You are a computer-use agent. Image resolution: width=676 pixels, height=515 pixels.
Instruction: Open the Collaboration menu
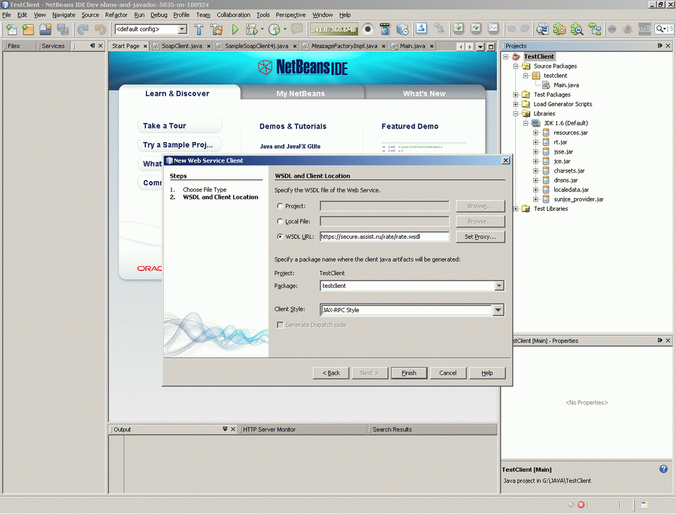point(233,15)
